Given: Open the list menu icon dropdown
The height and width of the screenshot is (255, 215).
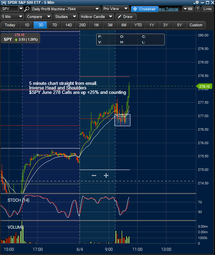Looking at the screenshot, I should [x=188, y=9].
